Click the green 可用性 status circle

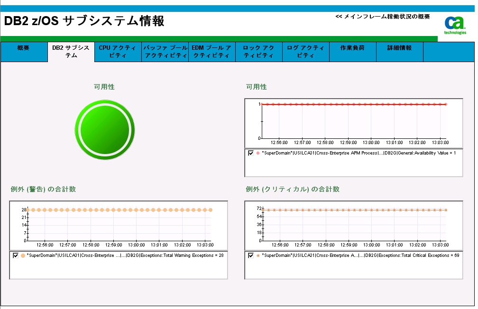[x=104, y=129]
